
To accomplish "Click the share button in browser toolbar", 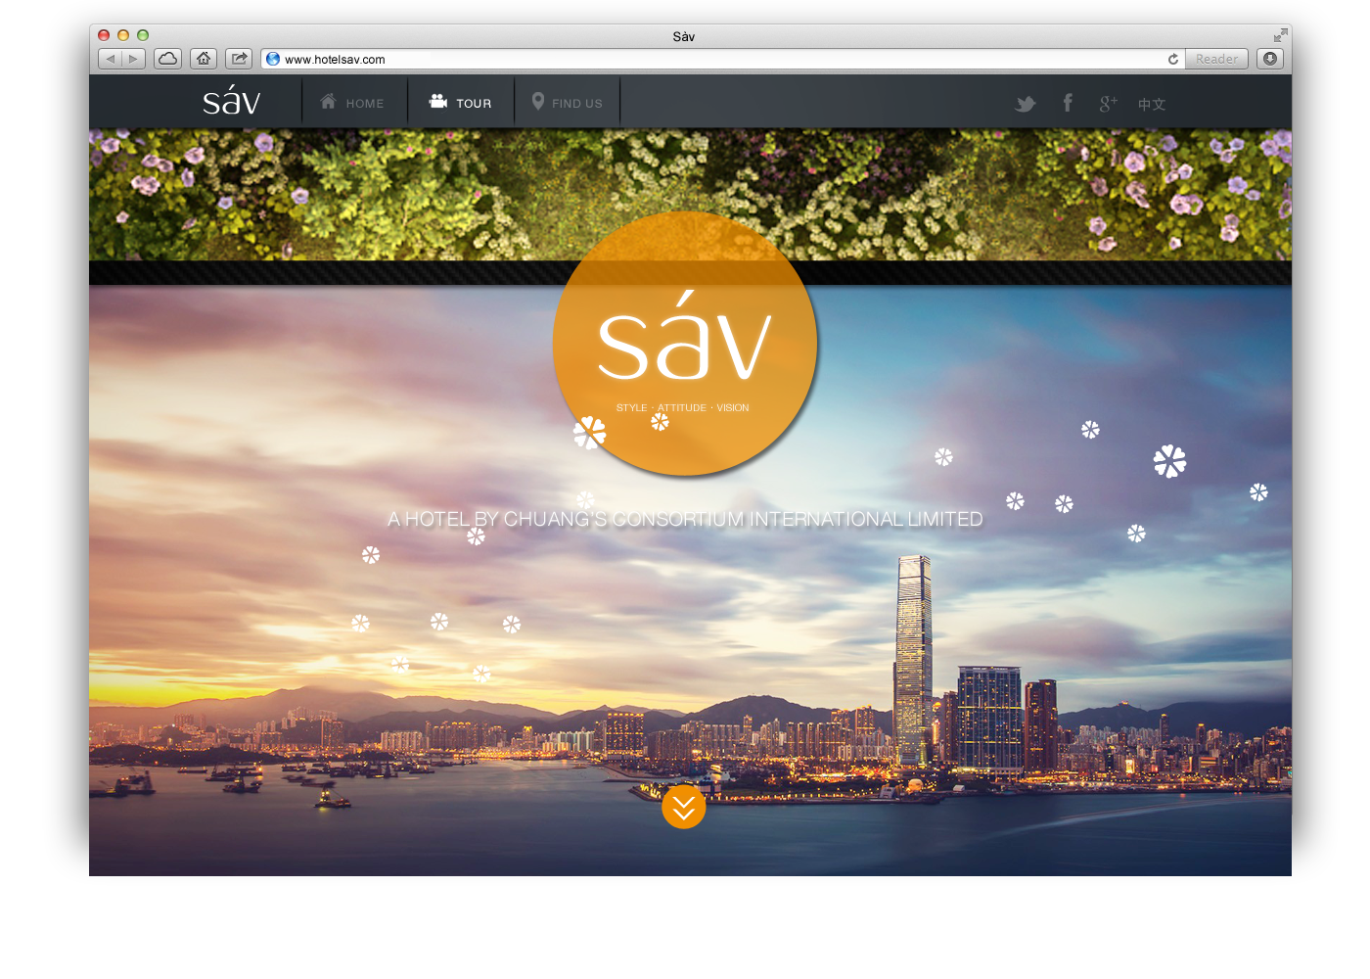I will click(239, 59).
